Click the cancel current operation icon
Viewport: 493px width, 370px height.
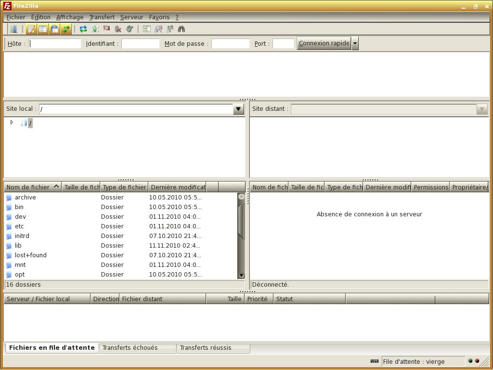click(106, 29)
